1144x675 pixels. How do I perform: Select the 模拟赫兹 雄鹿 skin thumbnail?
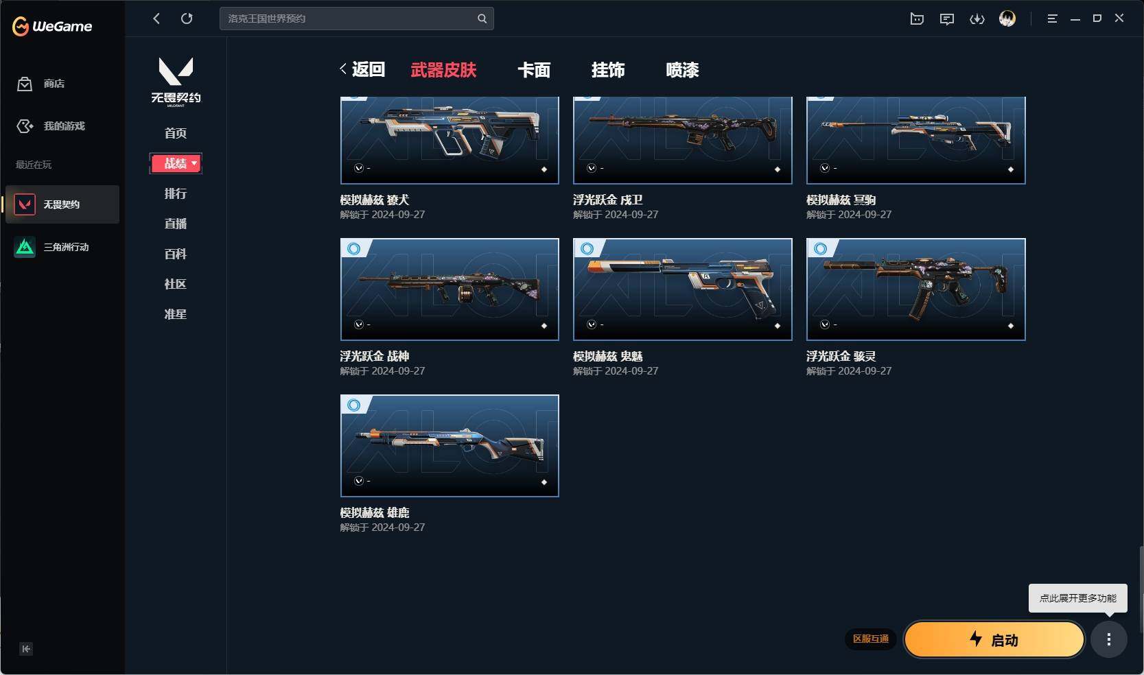point(450,446)
